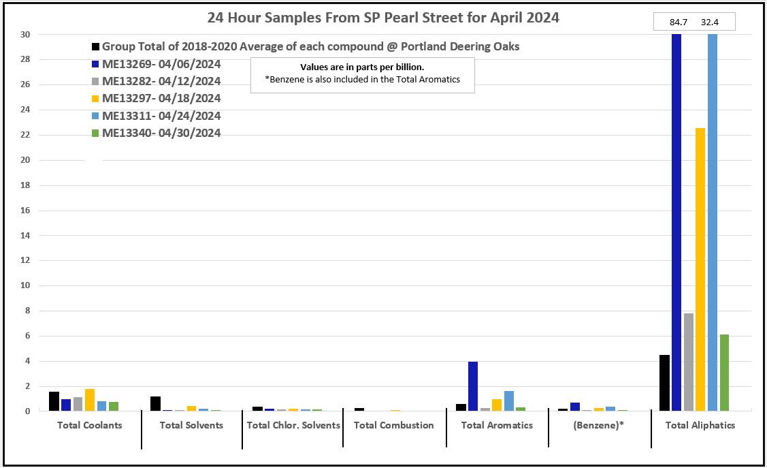Click the dark blue bar in Total Aromatics

(x=473, y=386)
